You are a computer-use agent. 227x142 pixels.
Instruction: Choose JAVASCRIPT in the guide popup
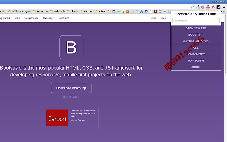196,61
